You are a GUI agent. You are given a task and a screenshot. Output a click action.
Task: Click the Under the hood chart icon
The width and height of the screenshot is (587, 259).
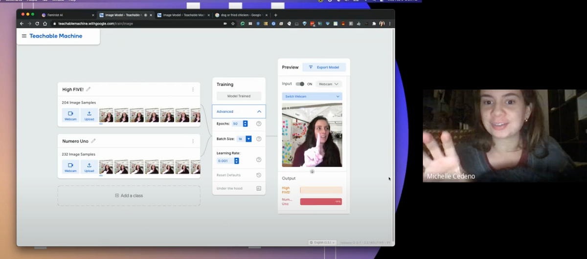pos(259,188)
